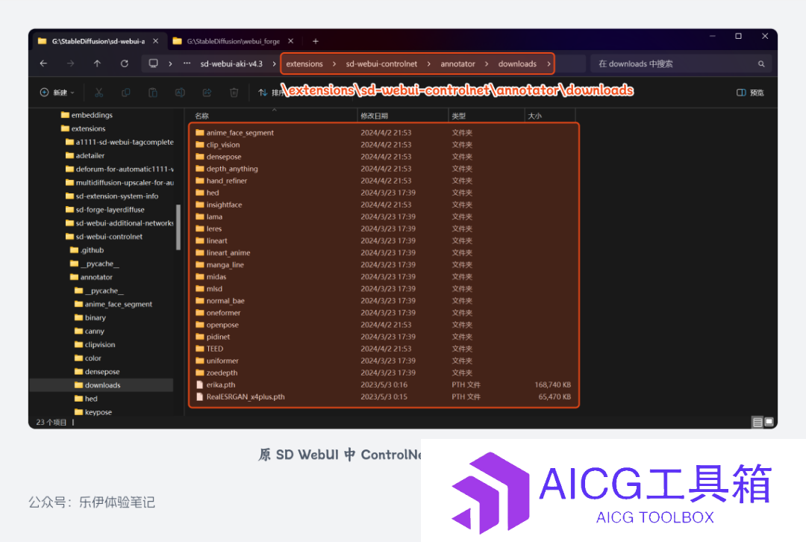
Task: Sort by the 修改日期 column header
Action: (x=374, y=116)
